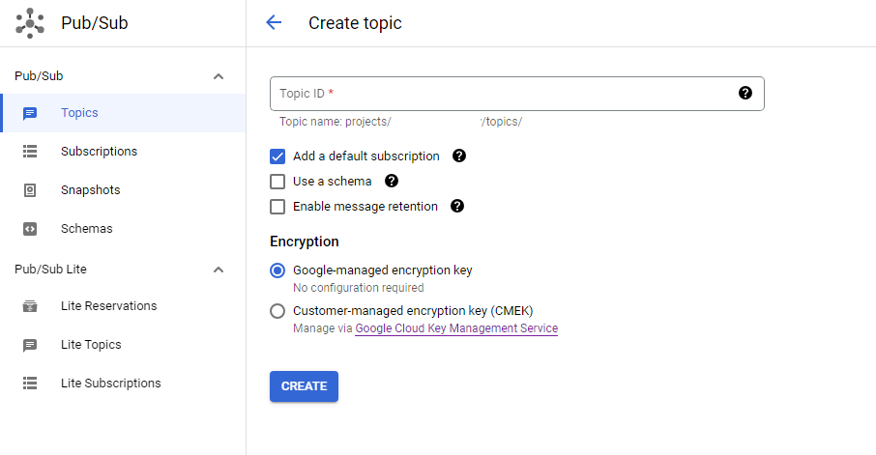876x455 pixels.
Task: Collapse the Pub/Sub sidebar section
Action: pos(219,76)
